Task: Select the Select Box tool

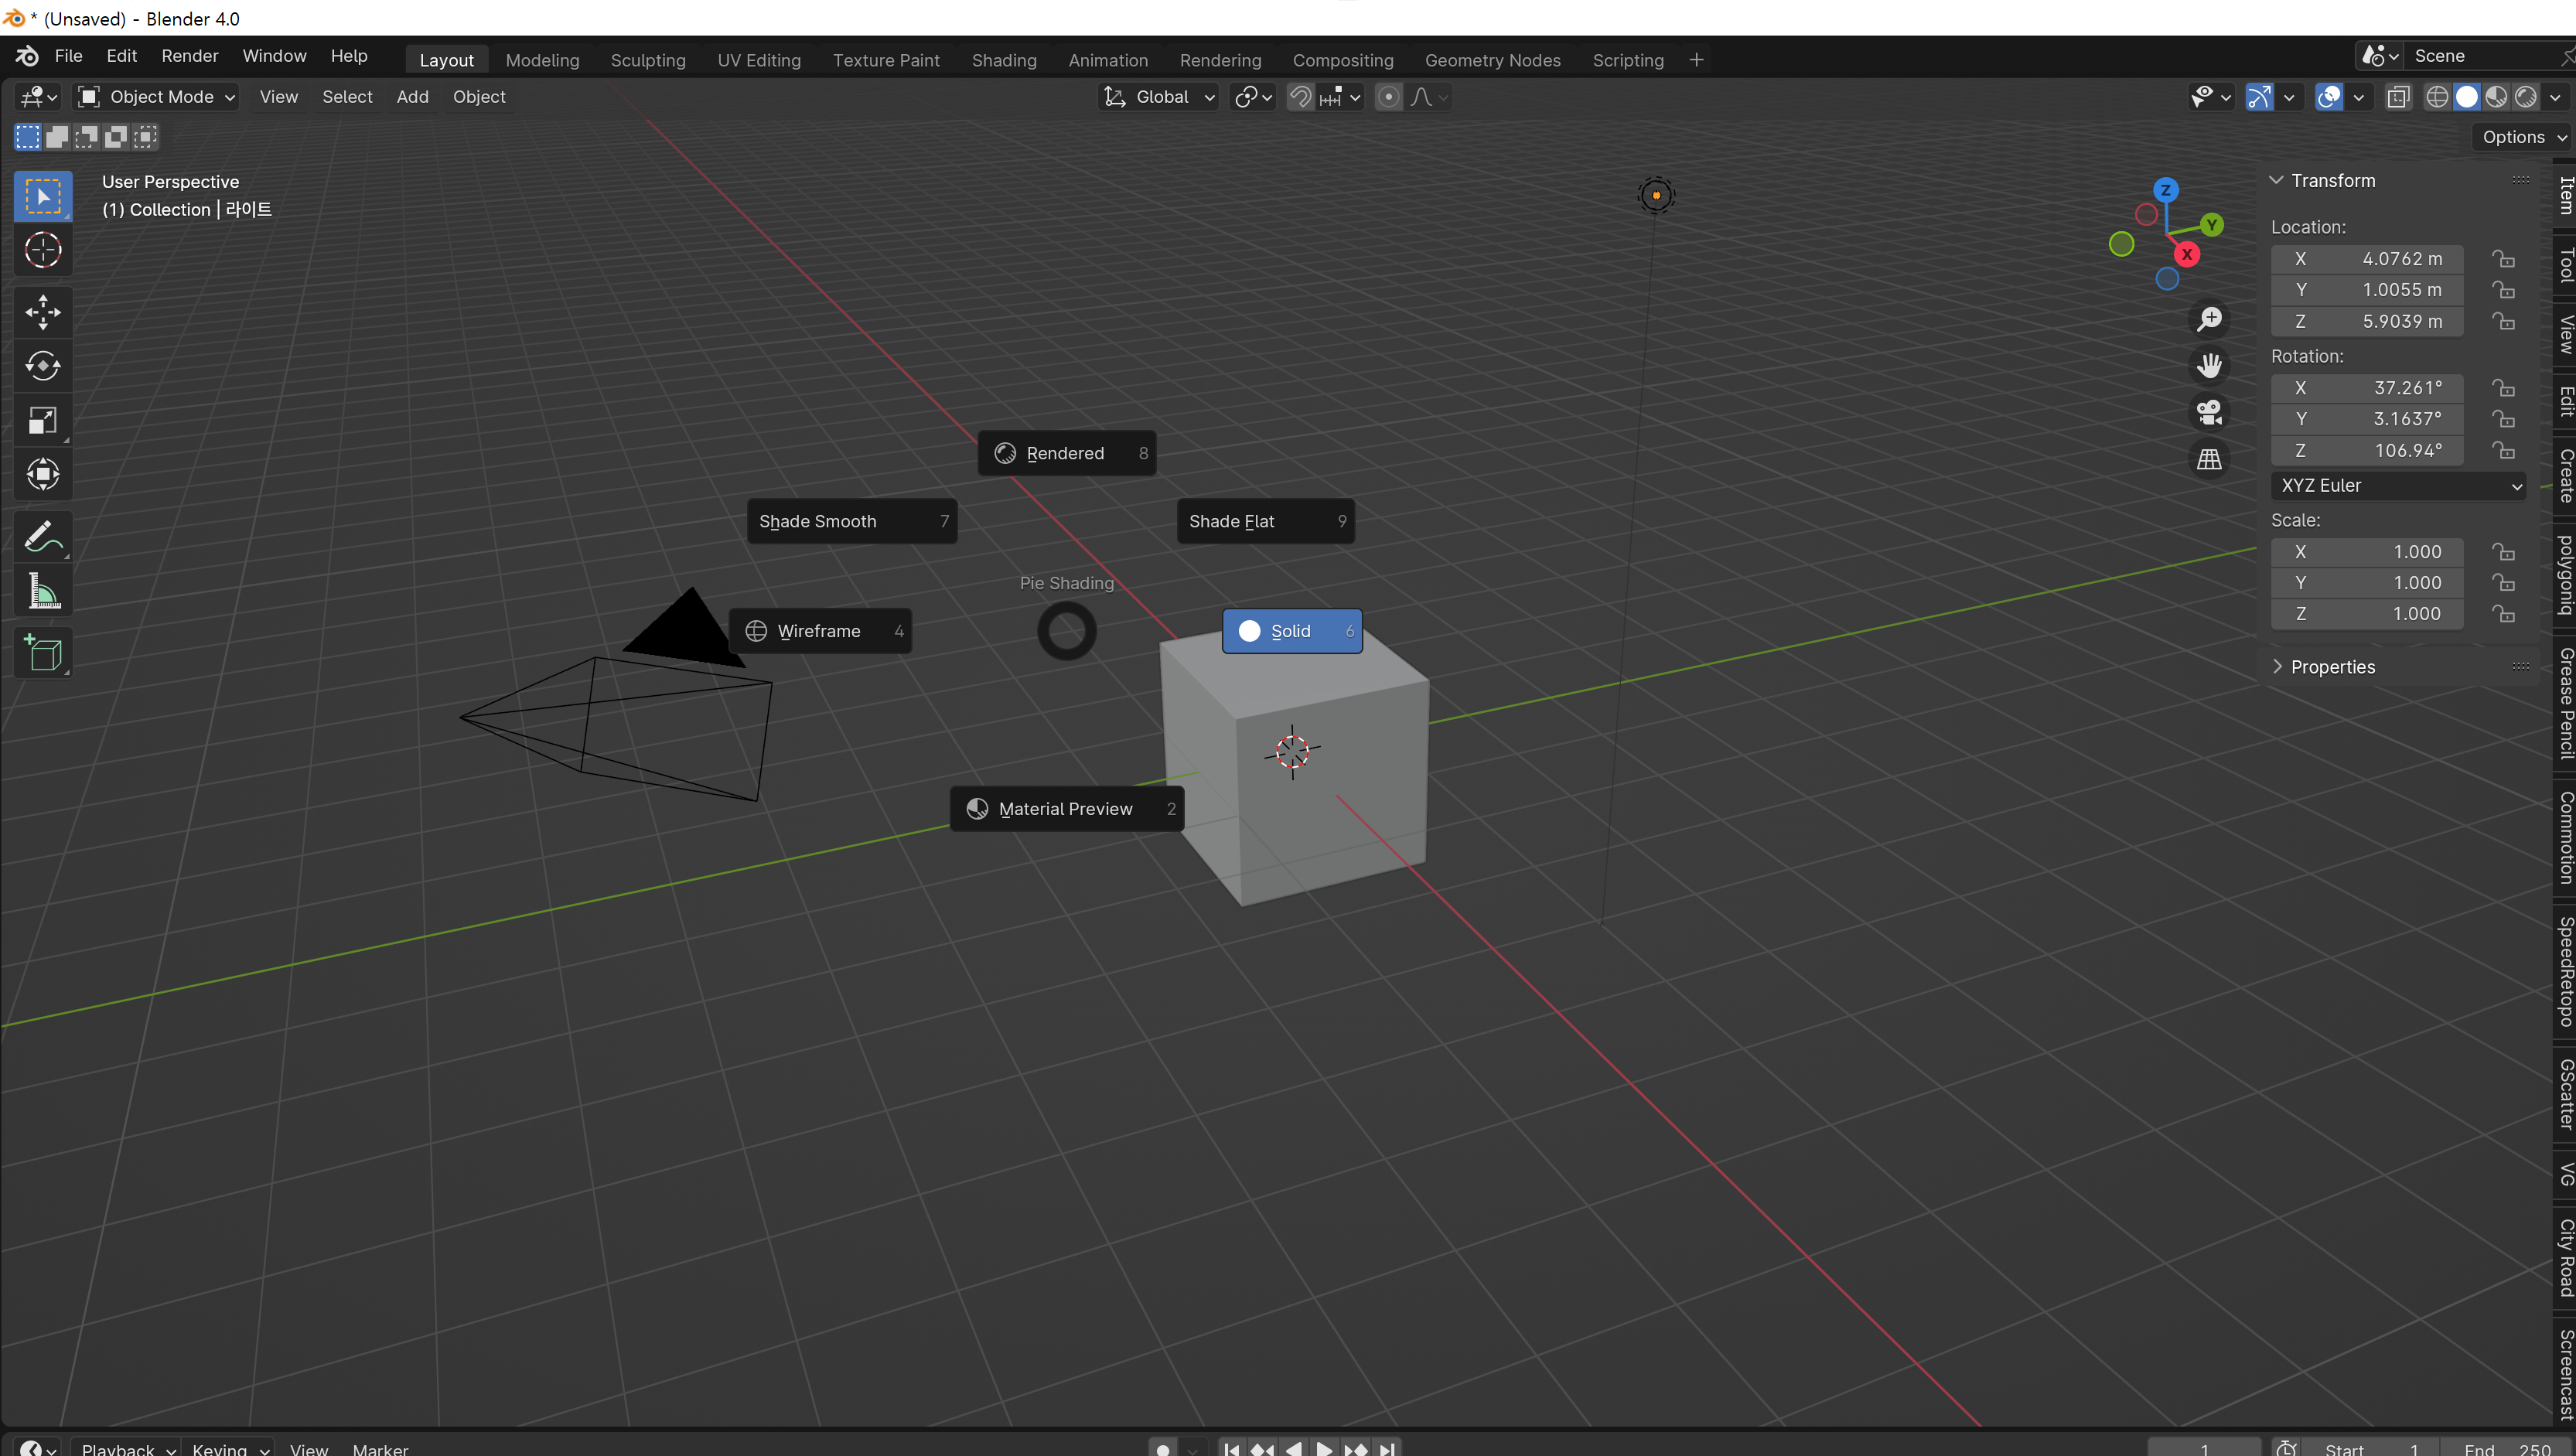Action: (43, 196)
